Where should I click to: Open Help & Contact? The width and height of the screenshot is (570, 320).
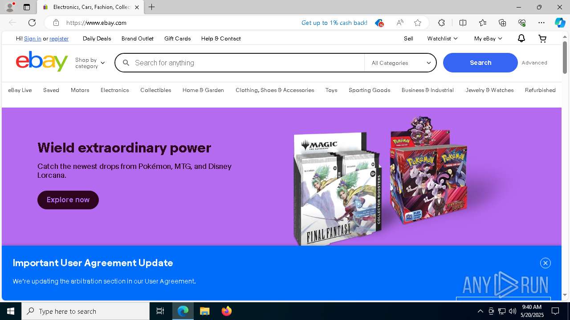(x=221, y=39)
